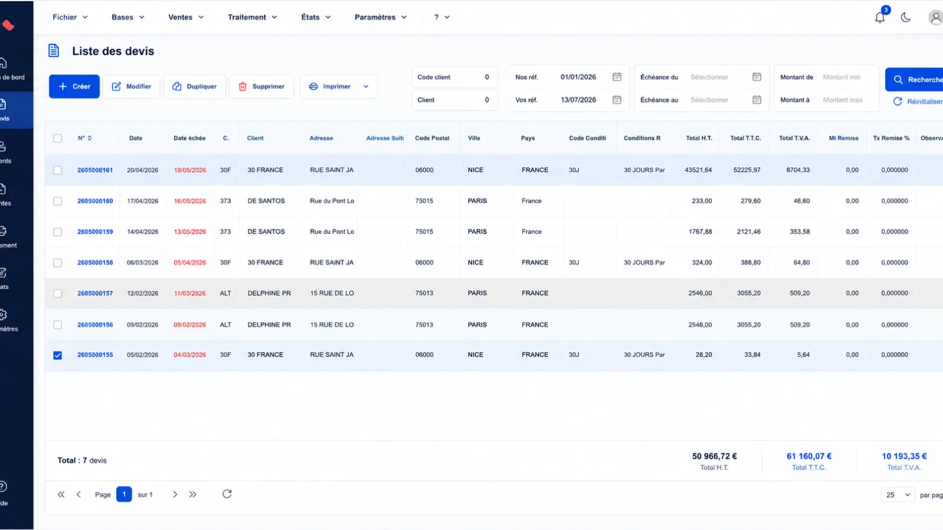
Task: Sort by N° column arrows
Action: pos(90,138)
